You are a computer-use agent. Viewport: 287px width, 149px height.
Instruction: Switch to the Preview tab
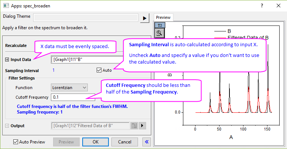pyautogui.click(x=163, y=17)
